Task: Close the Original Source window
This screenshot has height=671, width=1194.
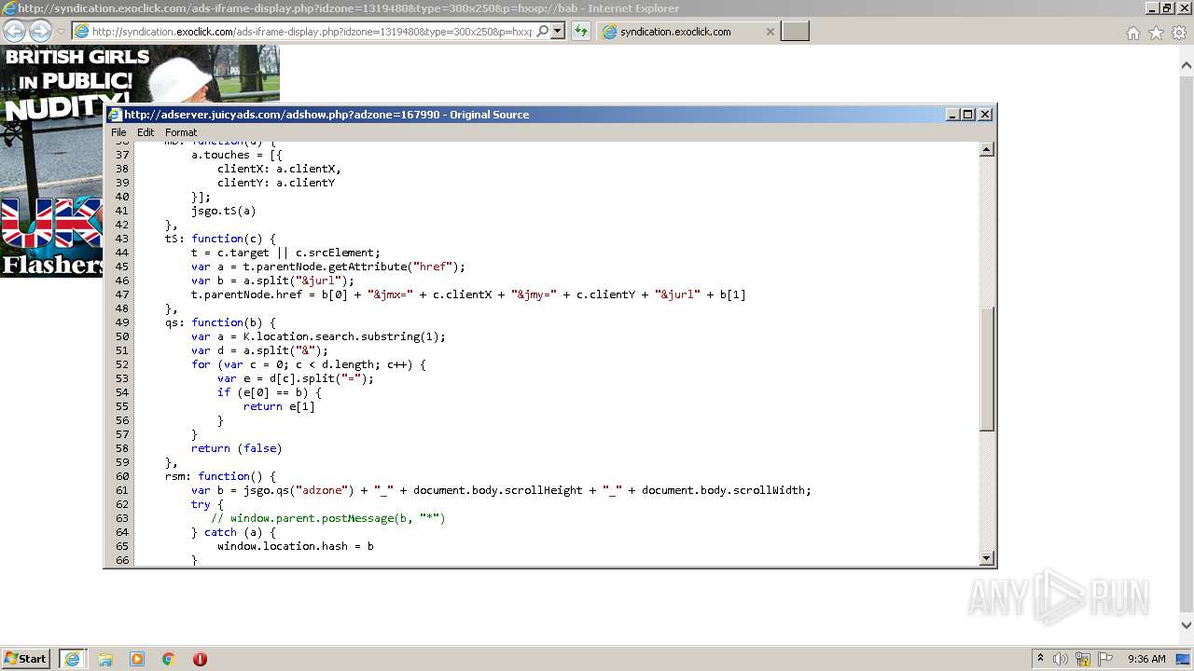Action: point(985,114)
